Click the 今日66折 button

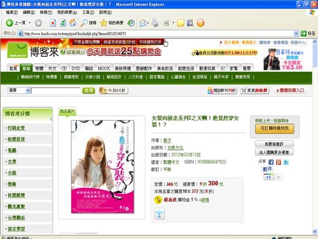[114, 91]
